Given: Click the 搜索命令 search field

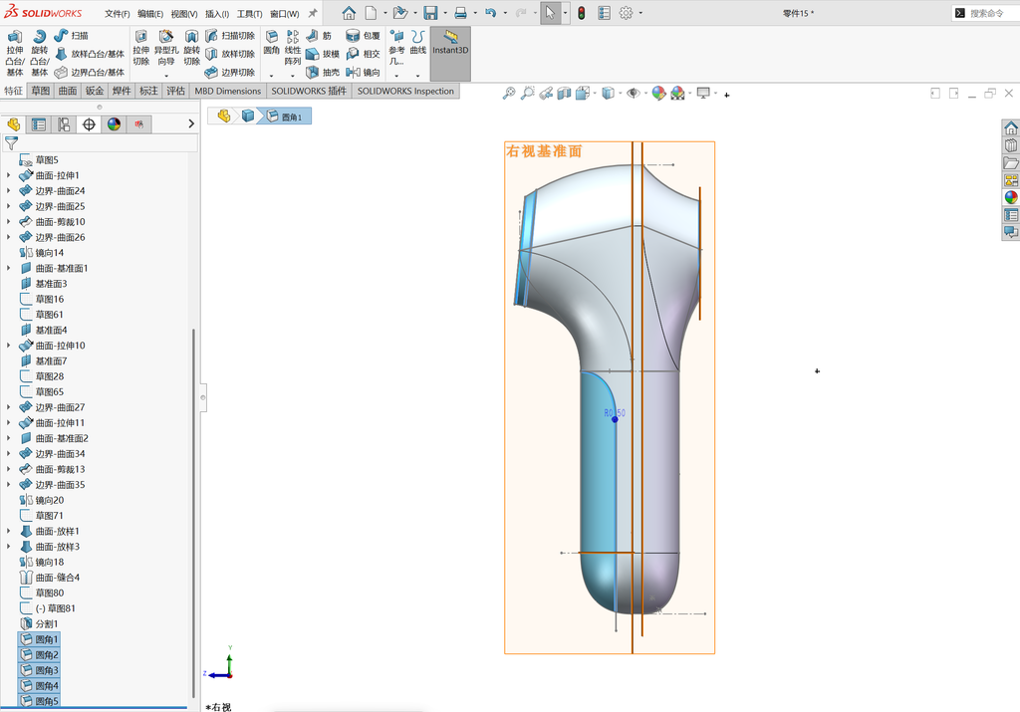Looking at the screenshot, I should coord(987,13).
